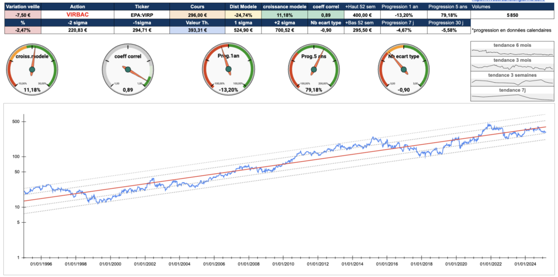This screenshot has height=277, width=558.
Task: Click the -1sigma header cell
Action: point(142,23)
